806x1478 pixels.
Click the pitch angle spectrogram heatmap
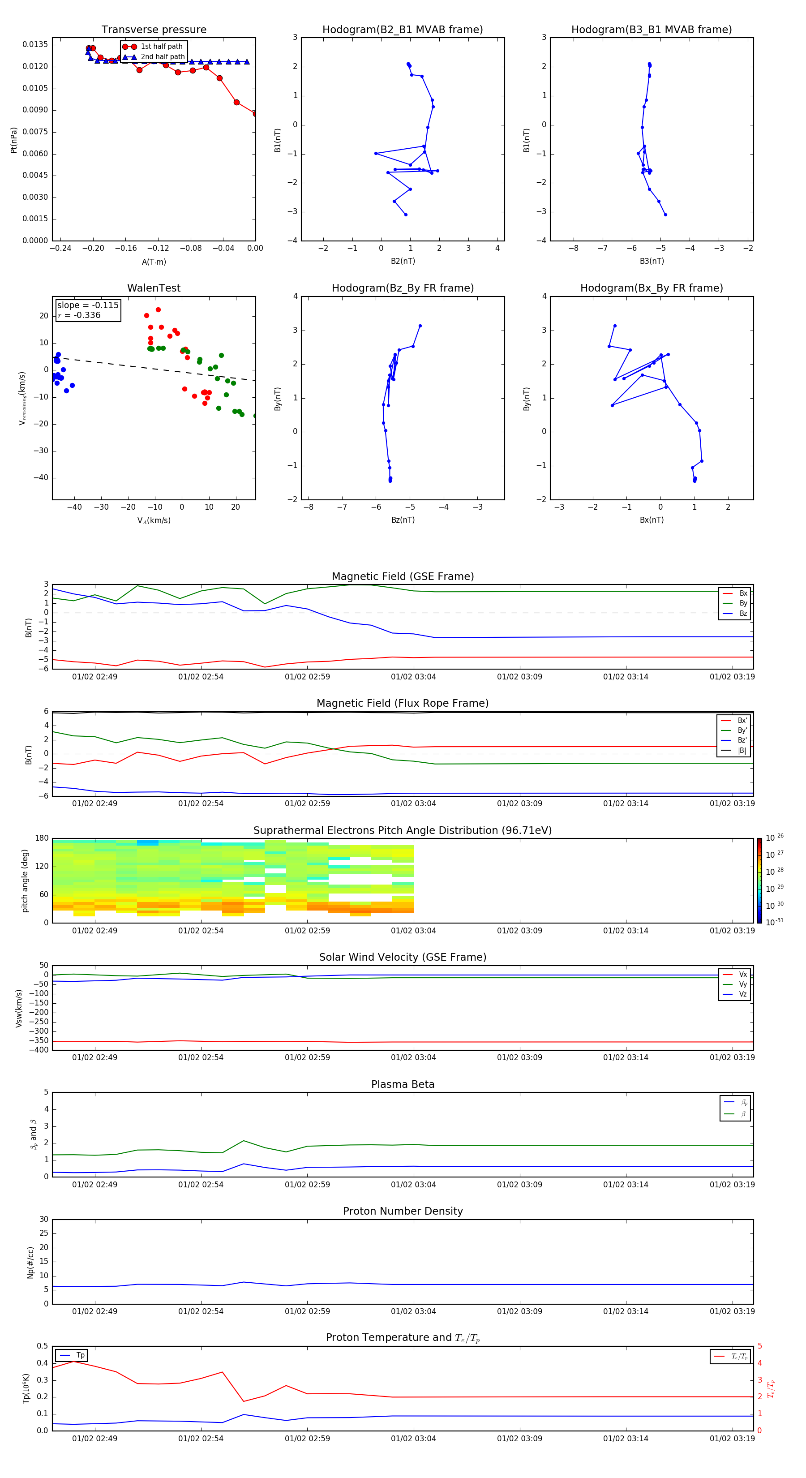coord(233,878)
